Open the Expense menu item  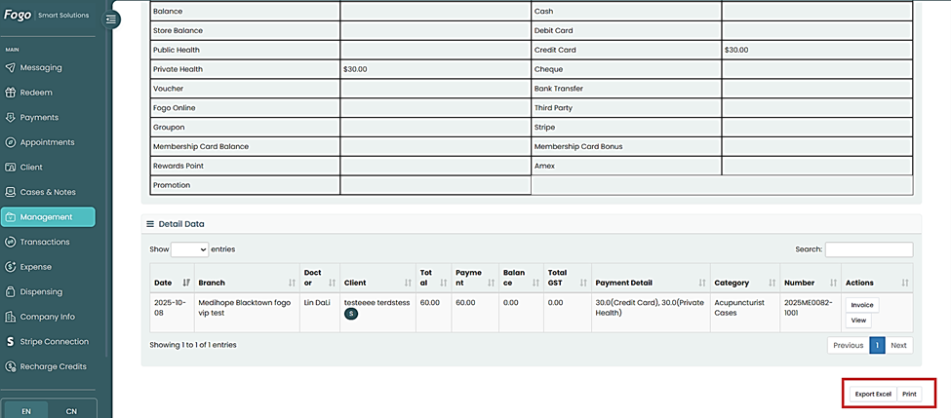click(36, 267)
